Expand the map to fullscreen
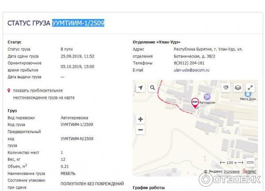This screenshot has width=265, height=191. pos(250,88)
